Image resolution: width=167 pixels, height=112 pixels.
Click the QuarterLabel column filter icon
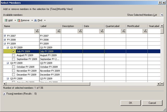pos(123,31)
